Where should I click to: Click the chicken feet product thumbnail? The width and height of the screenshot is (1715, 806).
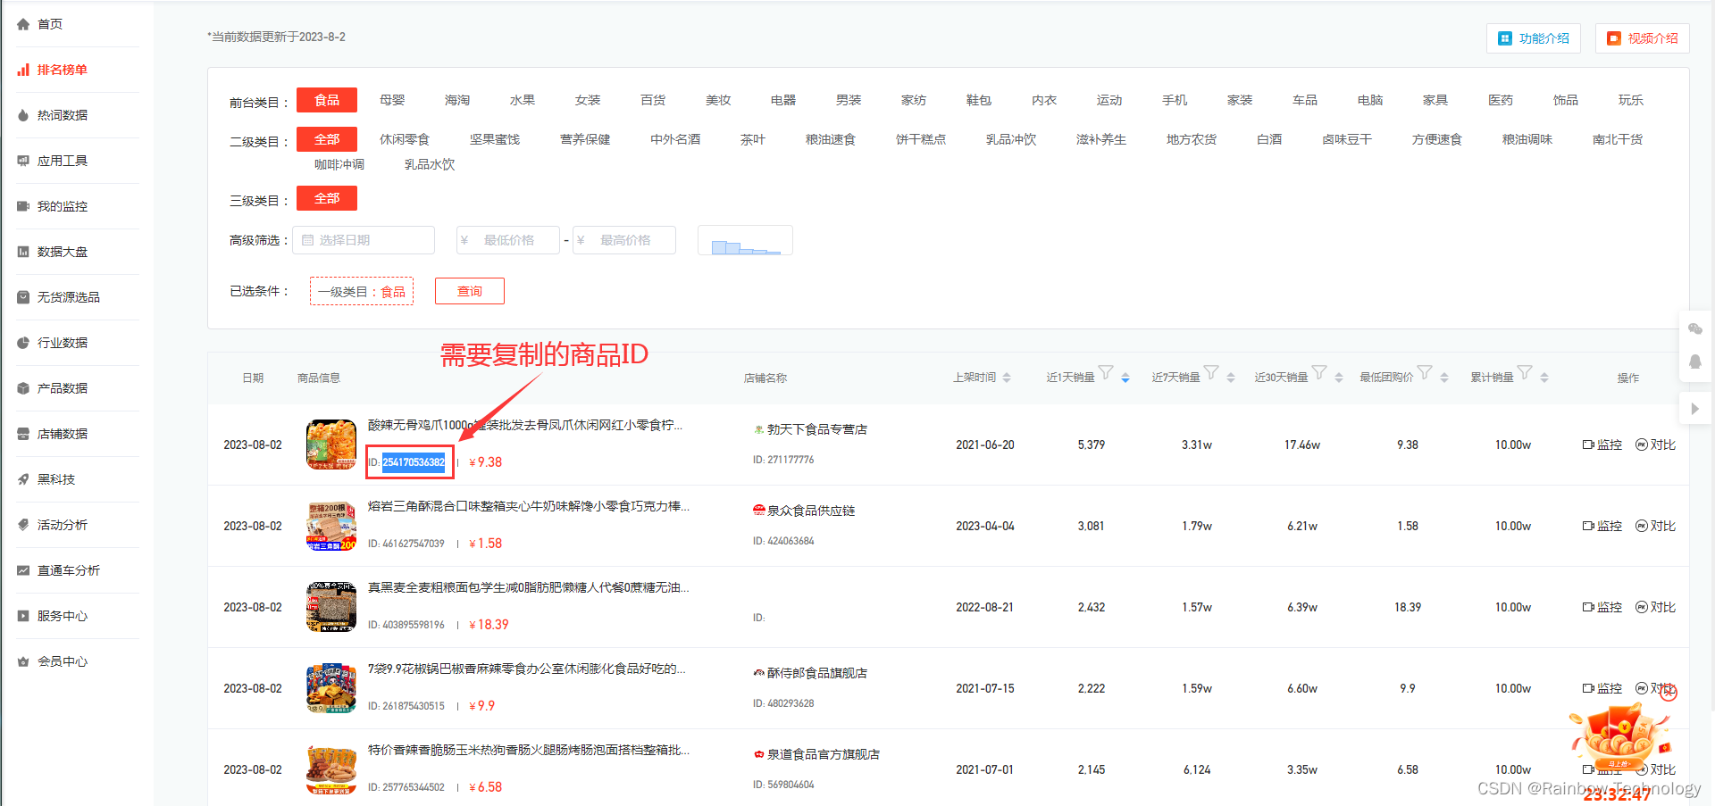click(331, 445)
